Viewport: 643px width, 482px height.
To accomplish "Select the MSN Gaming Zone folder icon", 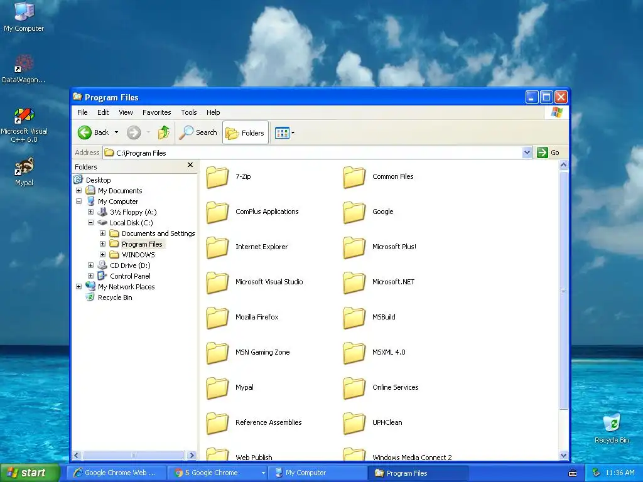I will 217,353.
